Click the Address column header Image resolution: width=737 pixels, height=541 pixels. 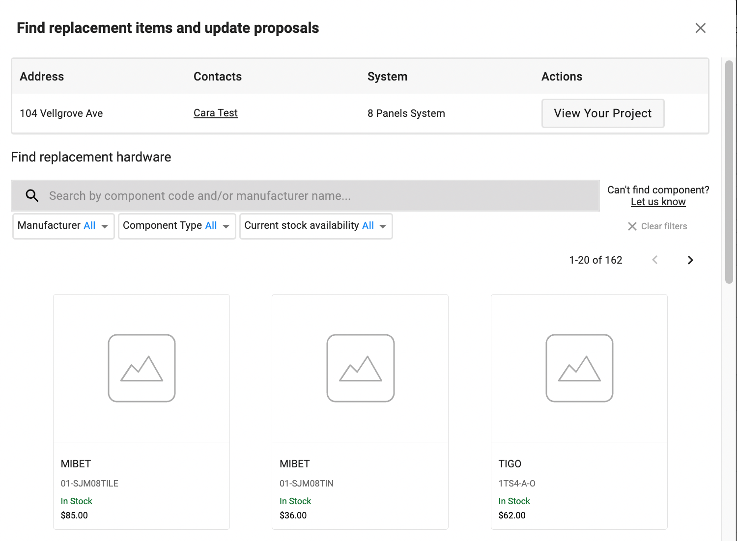pos(42,77)
